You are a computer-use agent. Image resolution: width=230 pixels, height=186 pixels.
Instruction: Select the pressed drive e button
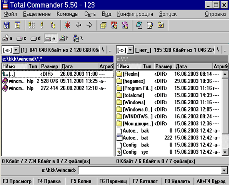(51, 38)
